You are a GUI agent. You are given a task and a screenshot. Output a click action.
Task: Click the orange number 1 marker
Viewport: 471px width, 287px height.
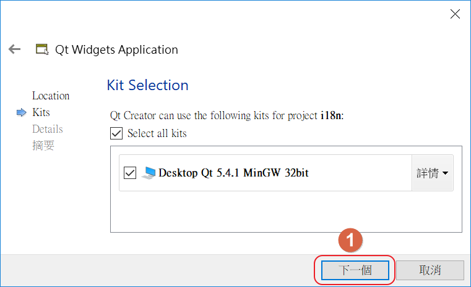350,240
